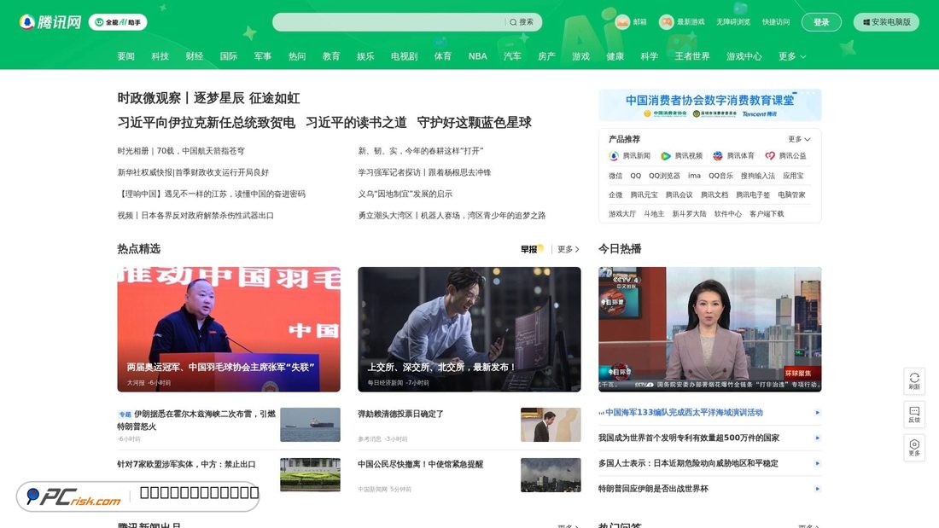Click the 更多 hexagon sidebar icon

tap(914, 447)
